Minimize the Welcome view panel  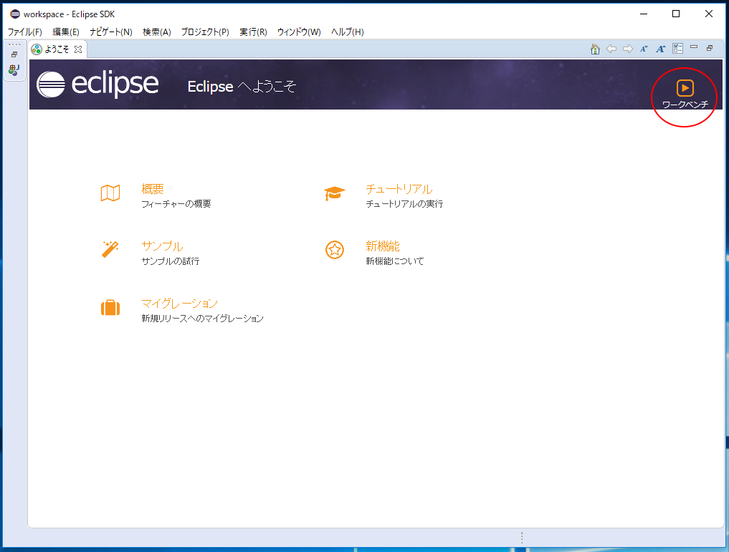694,47
